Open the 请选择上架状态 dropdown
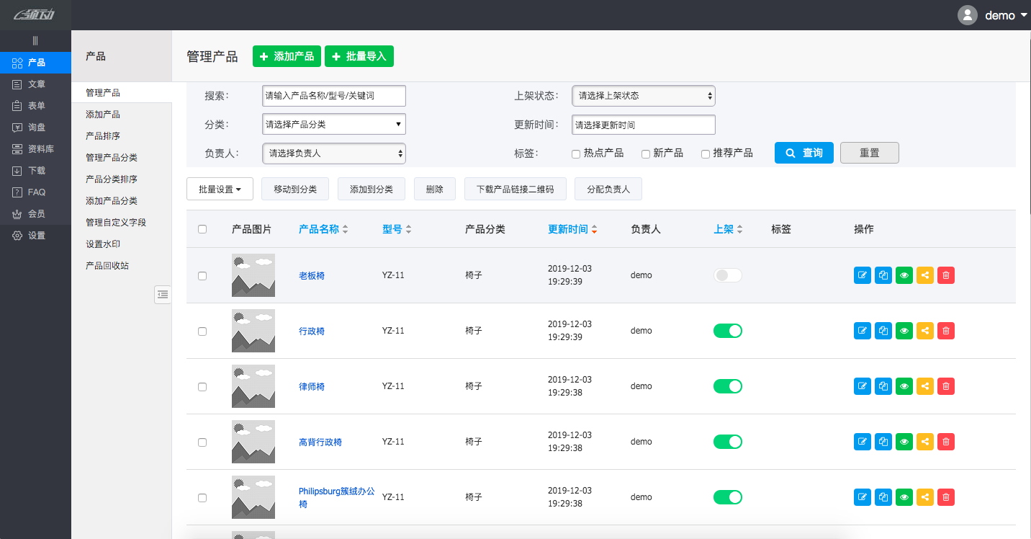This screenshot has width=1031, height=539. click(643, 95)
